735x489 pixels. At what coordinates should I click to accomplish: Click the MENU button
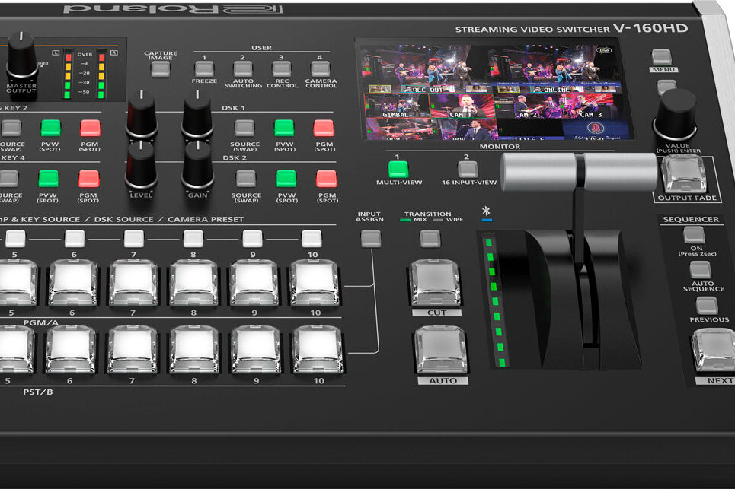click(662, 57)
